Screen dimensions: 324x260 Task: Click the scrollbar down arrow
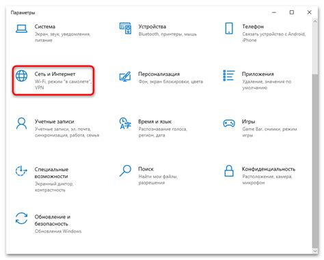(315, 250)
